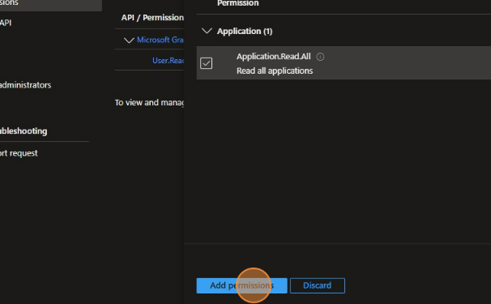Viewport: 491px width, 304px height.
Task: Click the Permission column header
Action: tap(238, 3)
